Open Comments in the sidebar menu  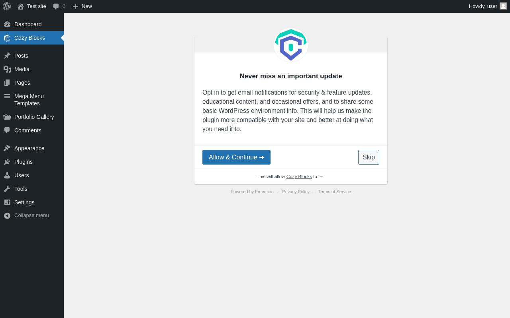(x=32, y=130)
